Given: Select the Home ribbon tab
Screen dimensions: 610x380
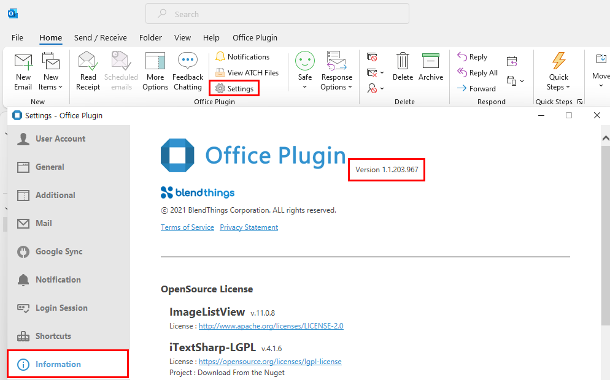Looking at the screenshot, I should pos(50,37).
